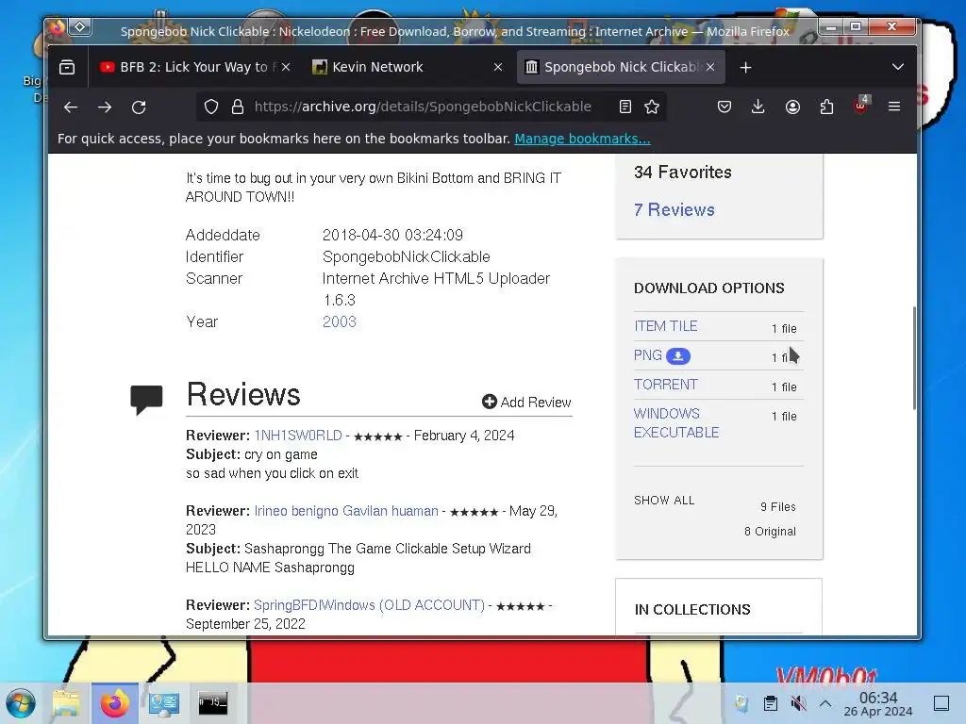The image size is (966, 724).
Task: Click the muted volume tray icon
Action: (798, 703)
